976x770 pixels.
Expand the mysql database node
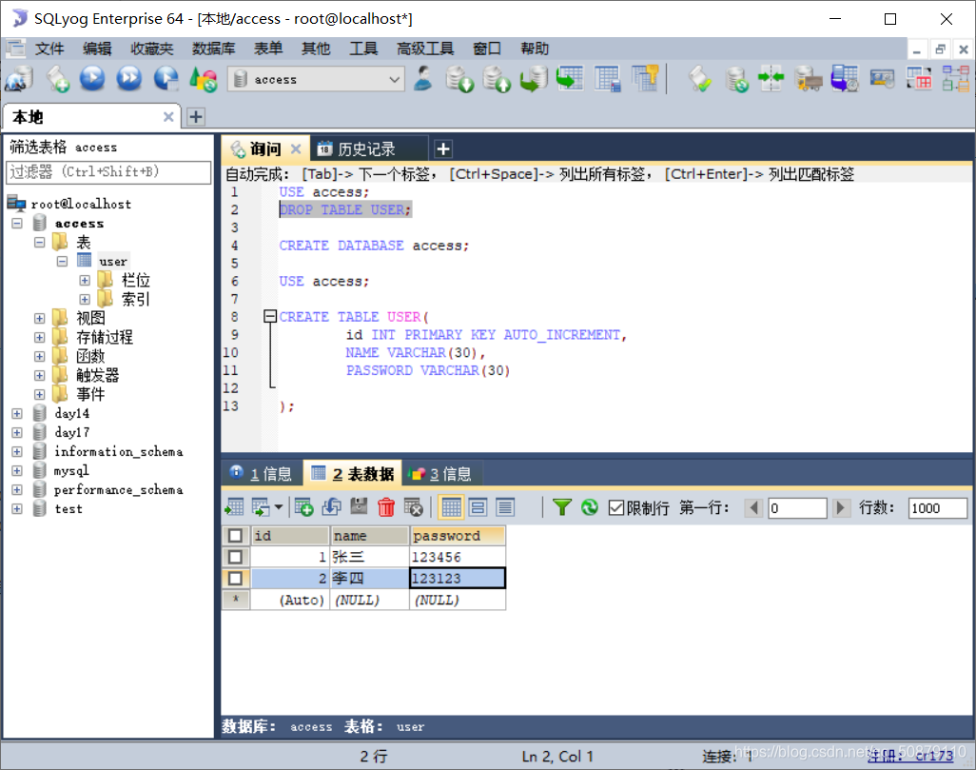coord(17,470)
